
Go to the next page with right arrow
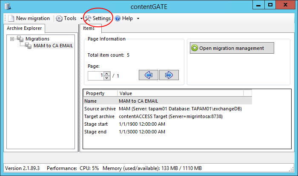click(169, 75)
